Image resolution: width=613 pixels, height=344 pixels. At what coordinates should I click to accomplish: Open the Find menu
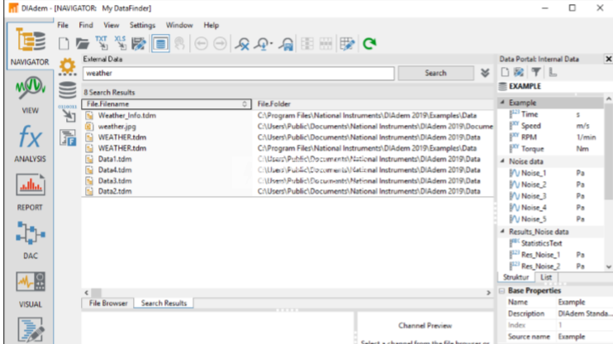(x=86, y=25)
